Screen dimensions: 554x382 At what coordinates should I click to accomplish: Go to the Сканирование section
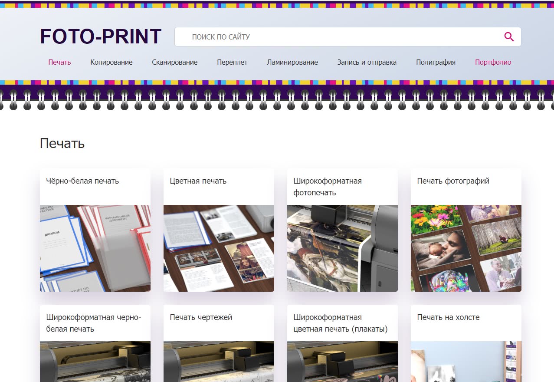175,62
